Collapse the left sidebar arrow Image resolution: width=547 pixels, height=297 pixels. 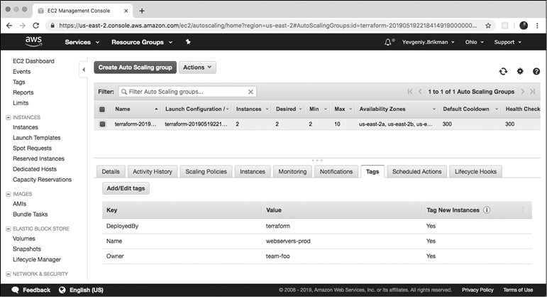(84, 69)
